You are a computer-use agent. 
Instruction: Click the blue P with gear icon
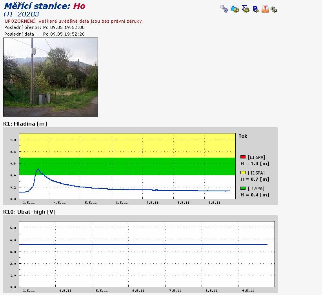tap(255, 9)
